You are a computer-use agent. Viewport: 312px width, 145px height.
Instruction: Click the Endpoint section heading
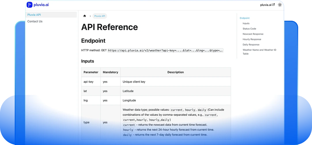click(x=93, y=41)
